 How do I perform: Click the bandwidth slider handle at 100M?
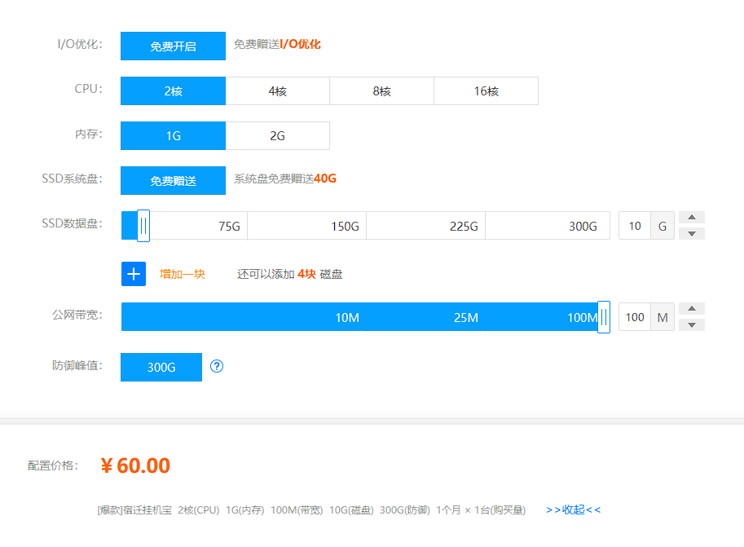click(x=604, y=317)
